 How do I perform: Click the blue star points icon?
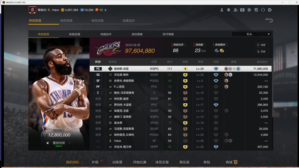point(82,10)
